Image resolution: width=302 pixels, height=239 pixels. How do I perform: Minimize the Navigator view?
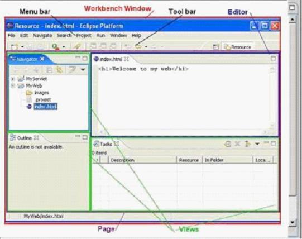[78, 58]
